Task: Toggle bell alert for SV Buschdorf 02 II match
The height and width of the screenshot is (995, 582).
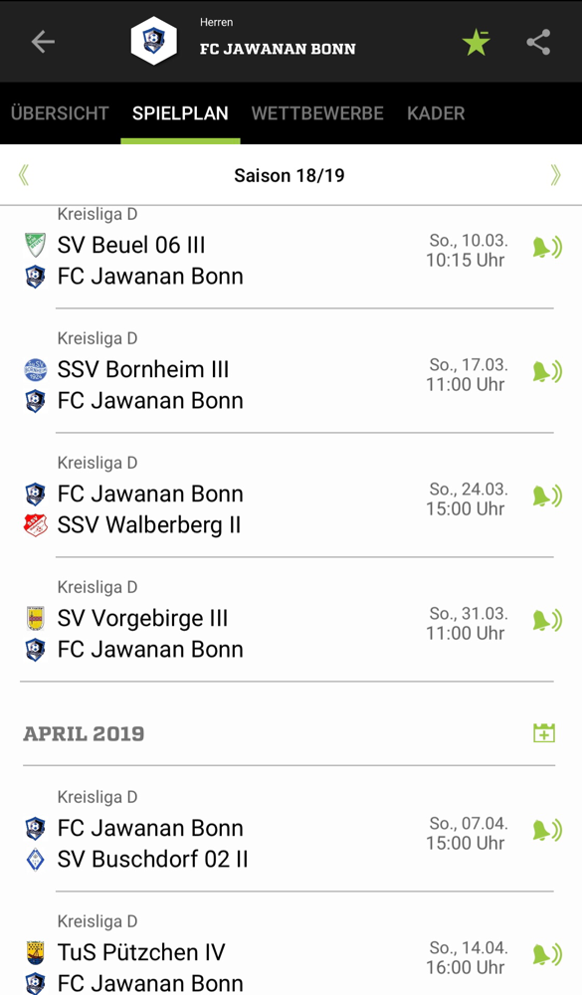Action: coord(547,830)
